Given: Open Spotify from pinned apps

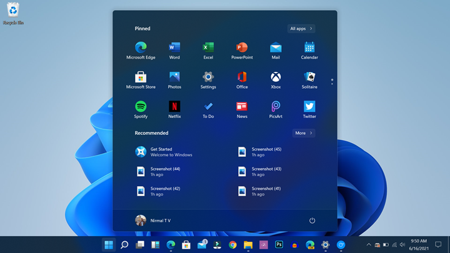Looking at the screenshot, I should pyautogui.click(x=141, y=109).
